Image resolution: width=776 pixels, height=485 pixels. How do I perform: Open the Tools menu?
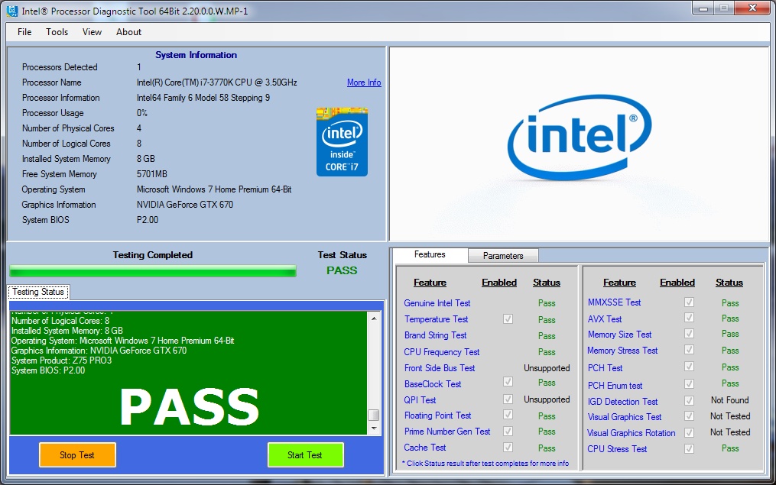point(57,31)
